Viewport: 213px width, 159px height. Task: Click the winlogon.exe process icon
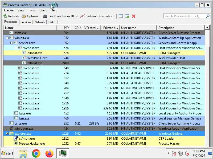click(11, 128)
